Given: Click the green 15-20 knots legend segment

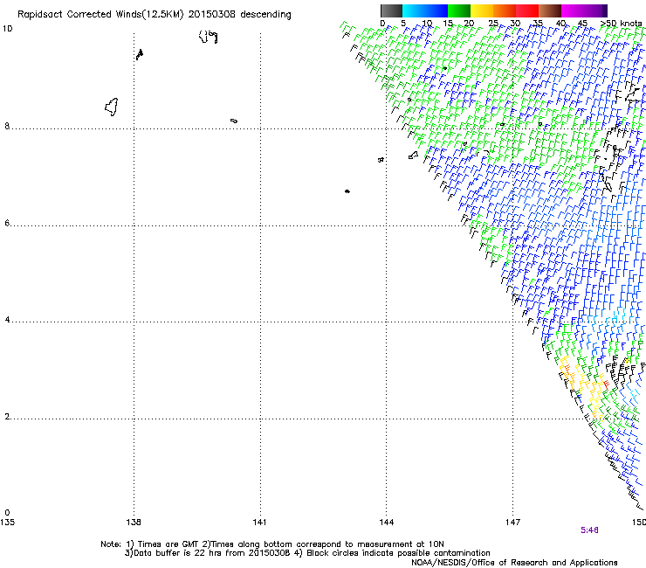Looking at the screenshot, I should (459, 10).
